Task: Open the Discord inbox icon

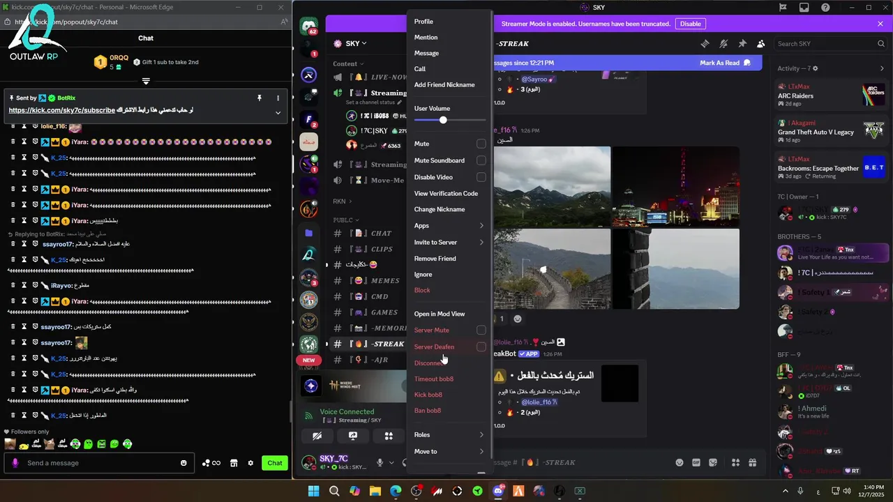Action: [804, 8]
